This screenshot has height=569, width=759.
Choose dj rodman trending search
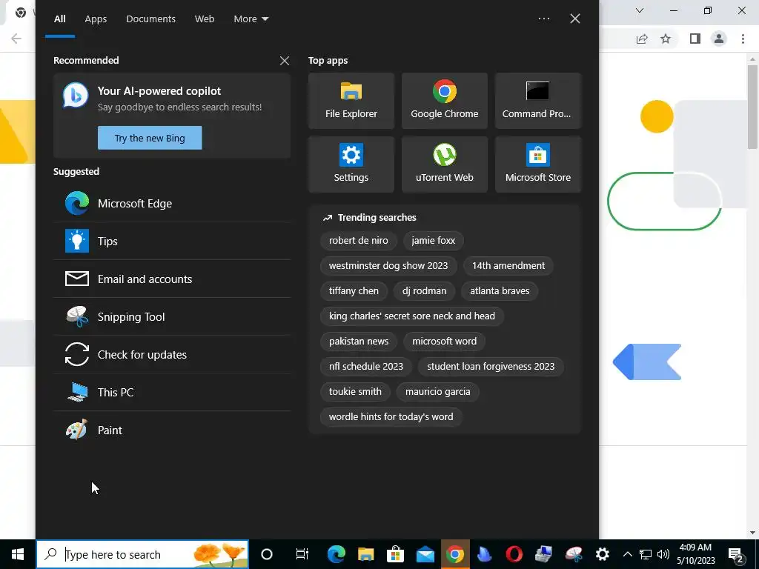click(424, 290)
